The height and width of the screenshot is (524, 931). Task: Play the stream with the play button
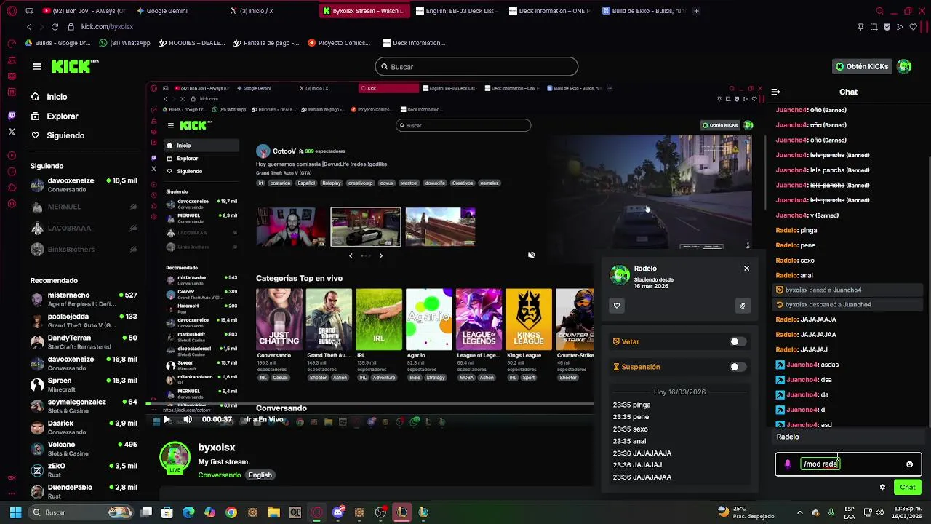167,419
